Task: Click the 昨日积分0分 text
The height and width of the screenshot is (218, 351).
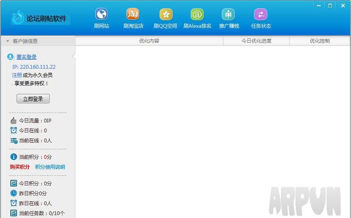Action: (33, 194)
